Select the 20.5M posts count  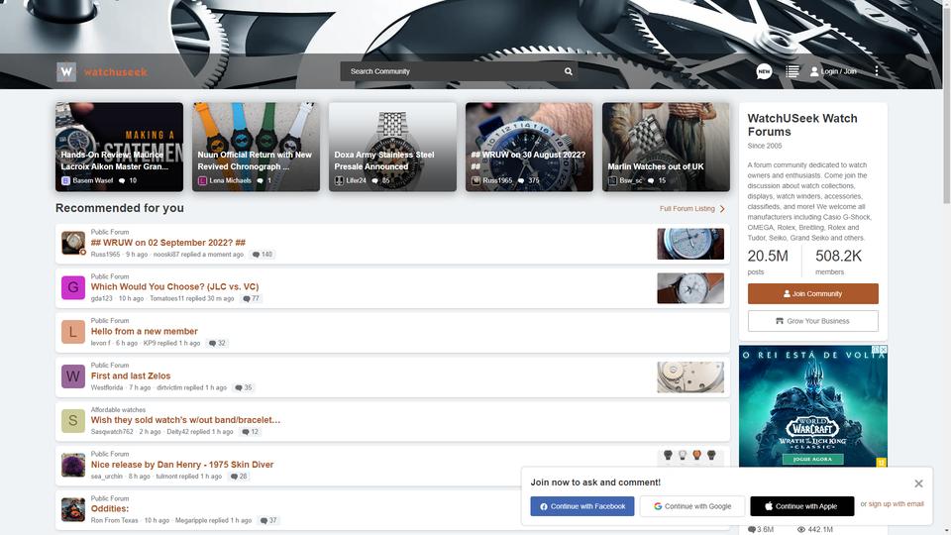coord(768,257)
